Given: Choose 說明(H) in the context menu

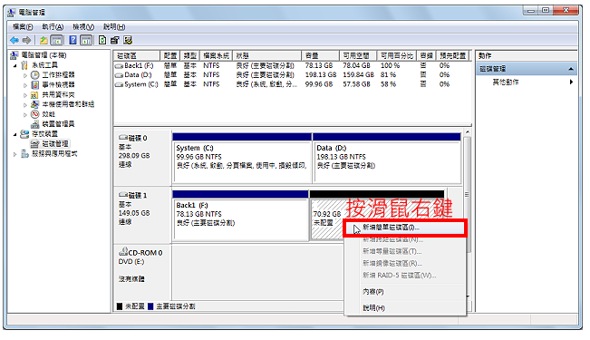Looking at the screenshot, I should tap(405, 308).
